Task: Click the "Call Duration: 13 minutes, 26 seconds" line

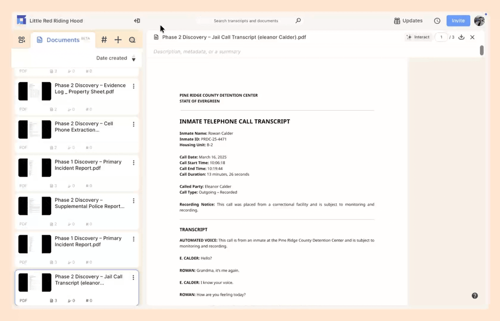Action: (x=214, y=174)
